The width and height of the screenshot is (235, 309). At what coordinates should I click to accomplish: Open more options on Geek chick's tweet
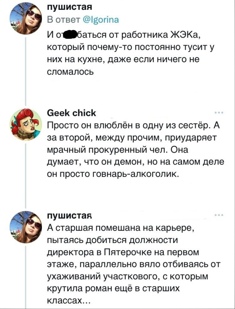[x=218, y=113]
